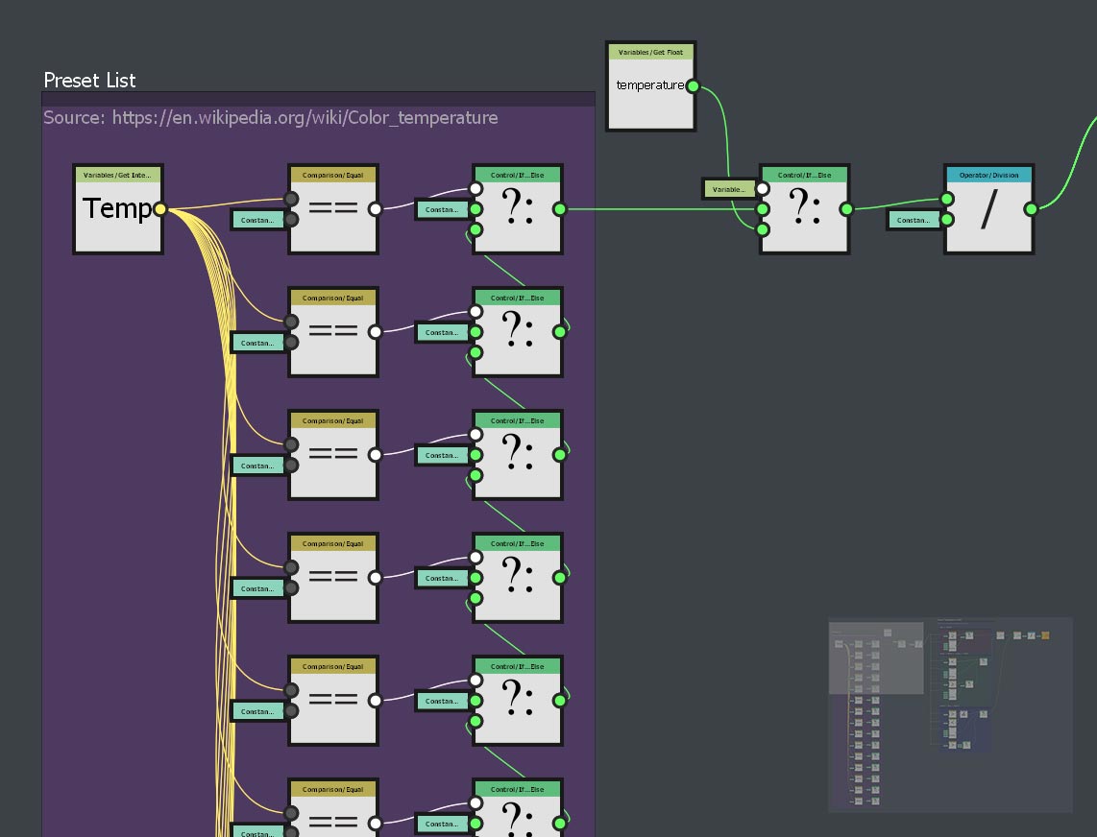Viewport: 1097px width, 837px height.
Task: Select the Temp Get Integer node
Action: point(118,209)
